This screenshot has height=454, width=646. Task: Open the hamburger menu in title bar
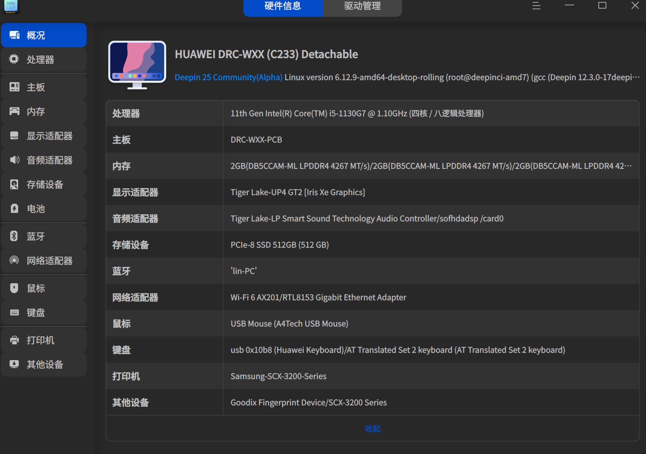[x=536, y=6]
